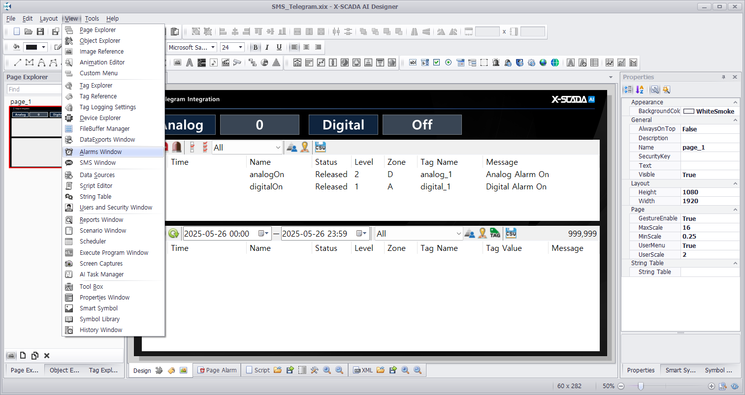This screenshot has width=745, height=395.
Task: Open the black fill color dropdown arrow
Action: [x=43, y=47]
